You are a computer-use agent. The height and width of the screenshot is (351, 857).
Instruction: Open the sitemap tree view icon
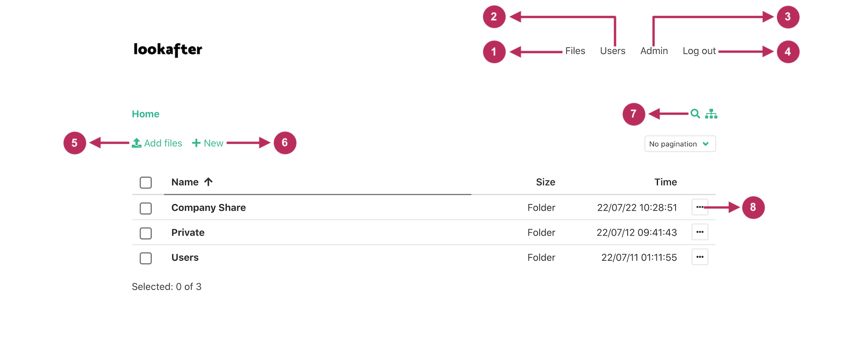pyautogui.click(x=711, y=114)
